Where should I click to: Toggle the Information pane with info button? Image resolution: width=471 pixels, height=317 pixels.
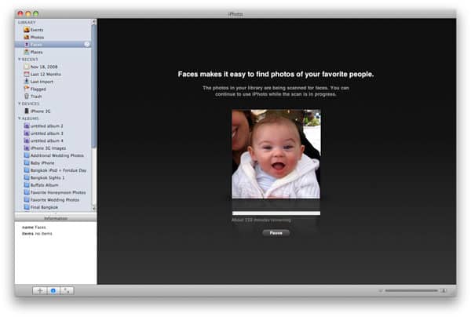coord(53,290)
